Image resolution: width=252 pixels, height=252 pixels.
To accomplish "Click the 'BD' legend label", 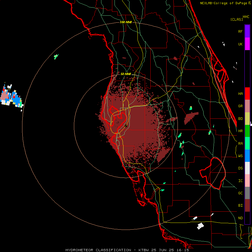I will pos(240,119).
